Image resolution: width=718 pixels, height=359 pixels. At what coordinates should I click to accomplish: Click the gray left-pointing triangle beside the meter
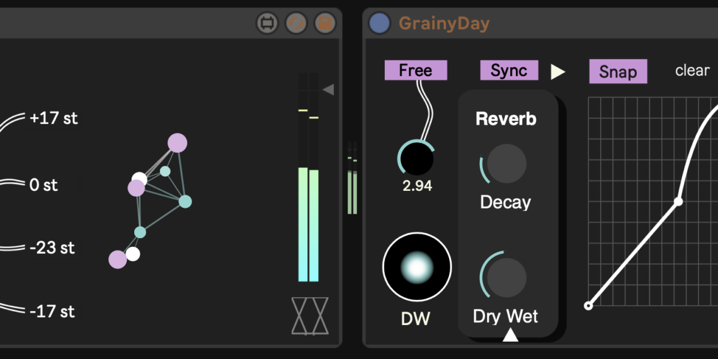tap(328, 90)
